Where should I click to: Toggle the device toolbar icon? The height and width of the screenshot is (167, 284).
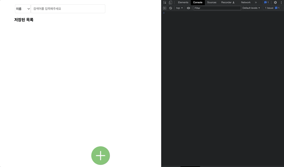[170, 3]
